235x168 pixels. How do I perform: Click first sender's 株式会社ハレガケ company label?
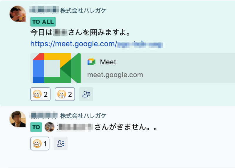[x=83, y=11]
